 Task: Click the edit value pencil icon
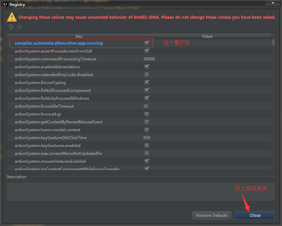click(11, 27)
